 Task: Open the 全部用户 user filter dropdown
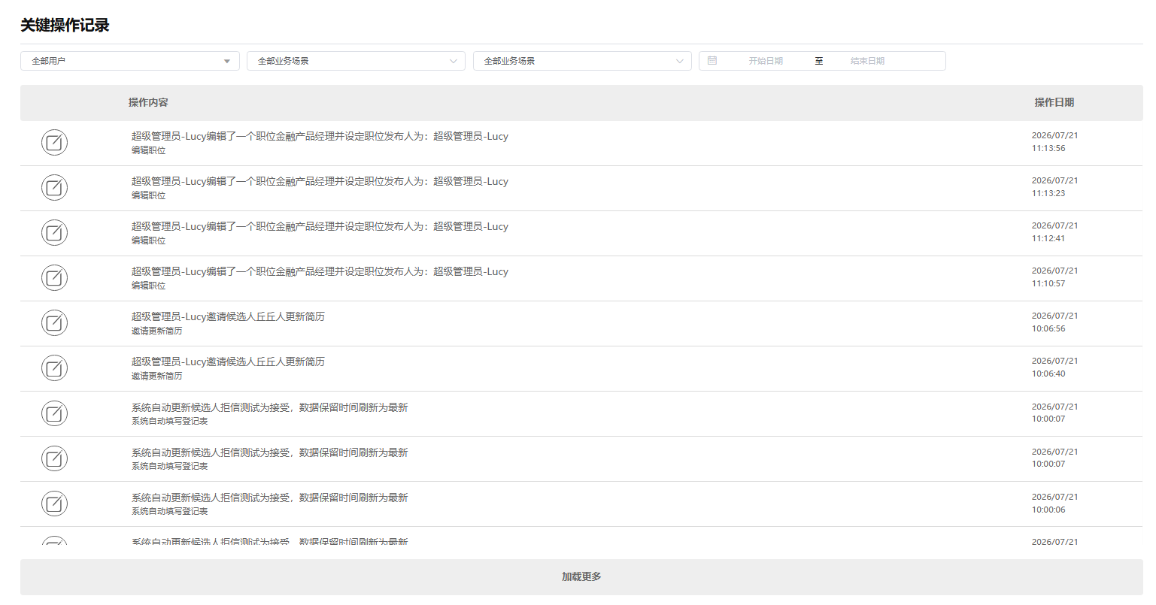click(x=130, y=61)
